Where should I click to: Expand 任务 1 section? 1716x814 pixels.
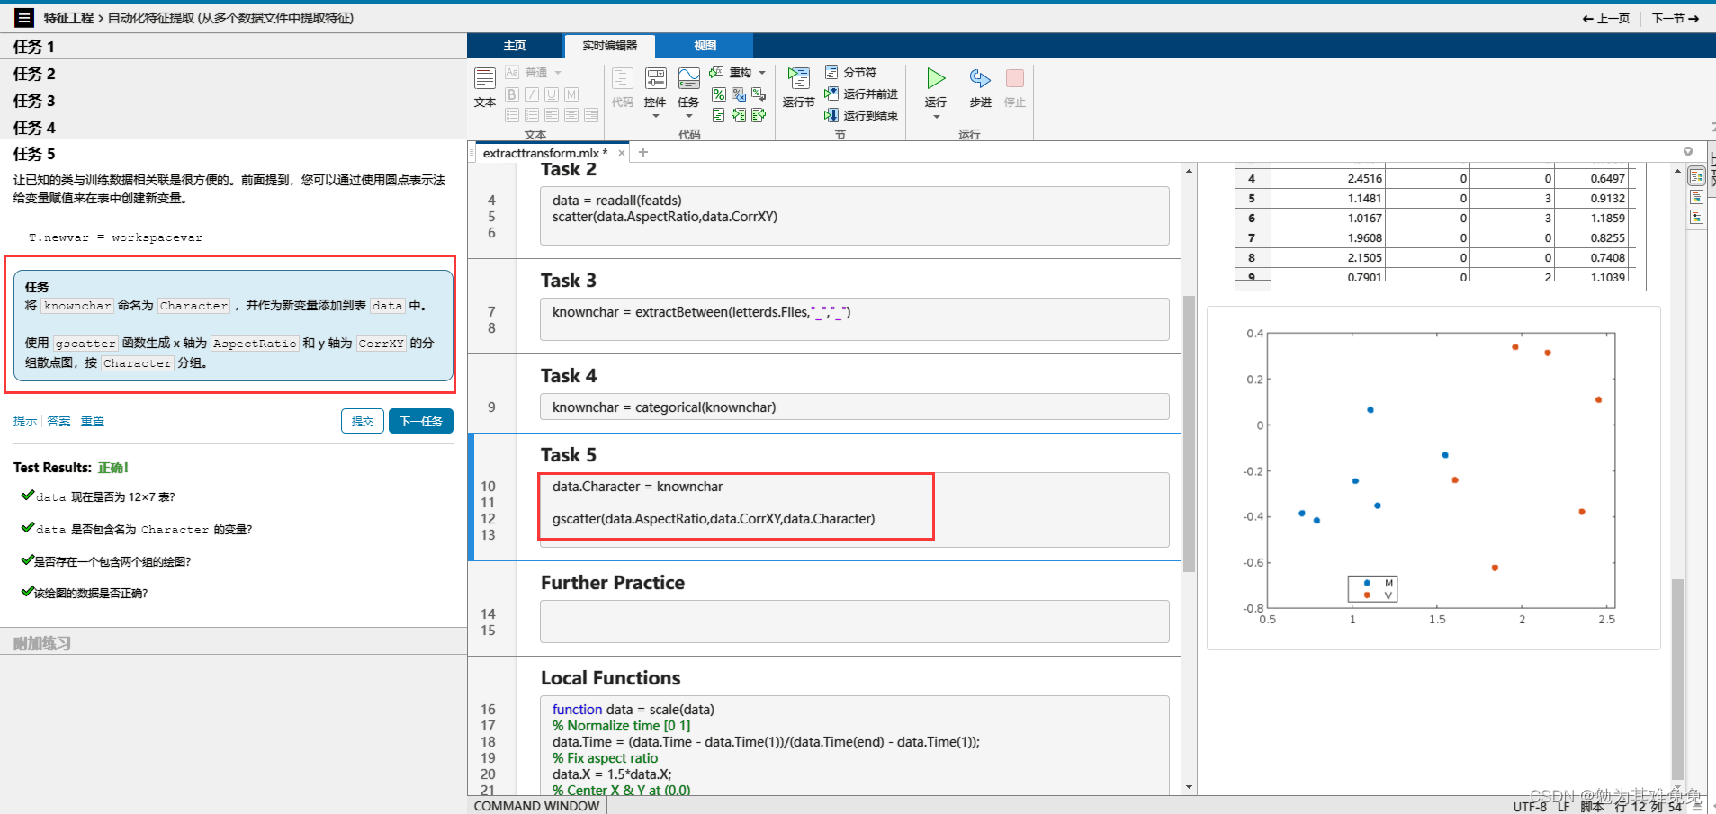[x=233, y=47]
